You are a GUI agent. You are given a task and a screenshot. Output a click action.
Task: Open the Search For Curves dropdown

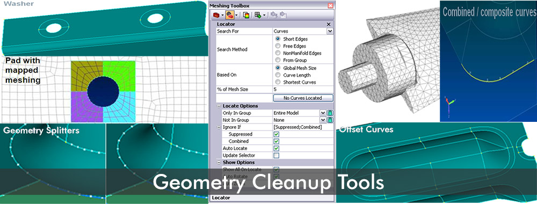(330, 31)
